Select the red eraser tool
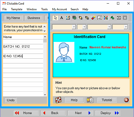The image size is (134, 117). [x=93, y=18]
